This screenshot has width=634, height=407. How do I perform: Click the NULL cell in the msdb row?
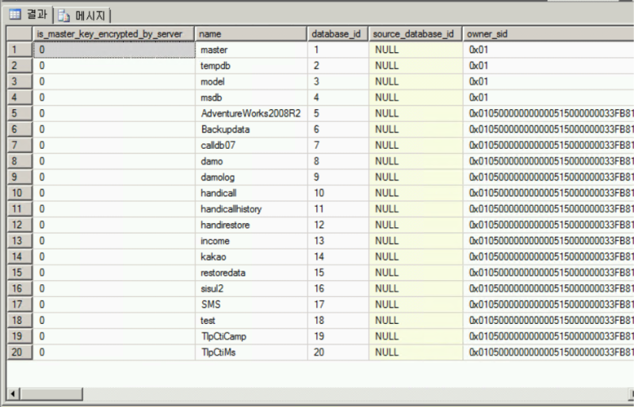(415, 97)
